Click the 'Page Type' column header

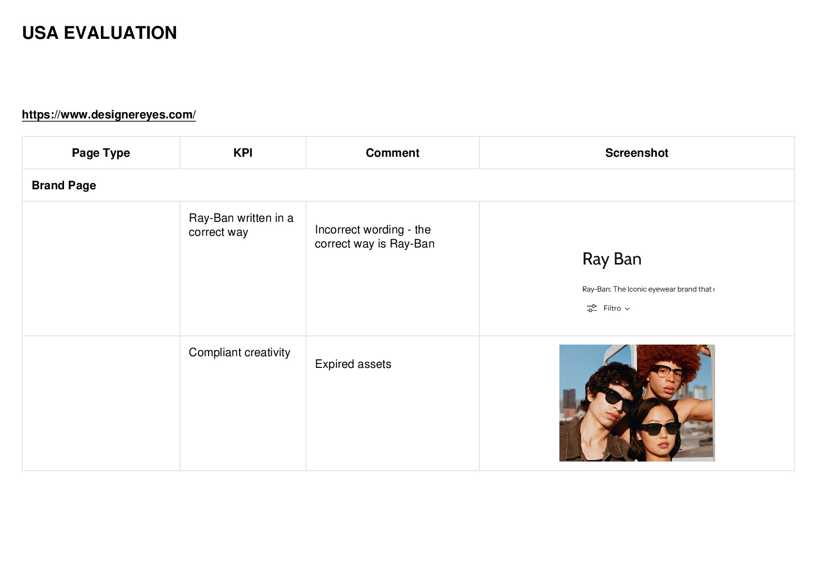[101, 153]
